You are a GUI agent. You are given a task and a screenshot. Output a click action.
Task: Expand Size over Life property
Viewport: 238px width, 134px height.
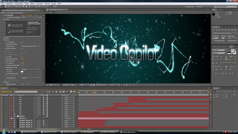pos(5,61)
